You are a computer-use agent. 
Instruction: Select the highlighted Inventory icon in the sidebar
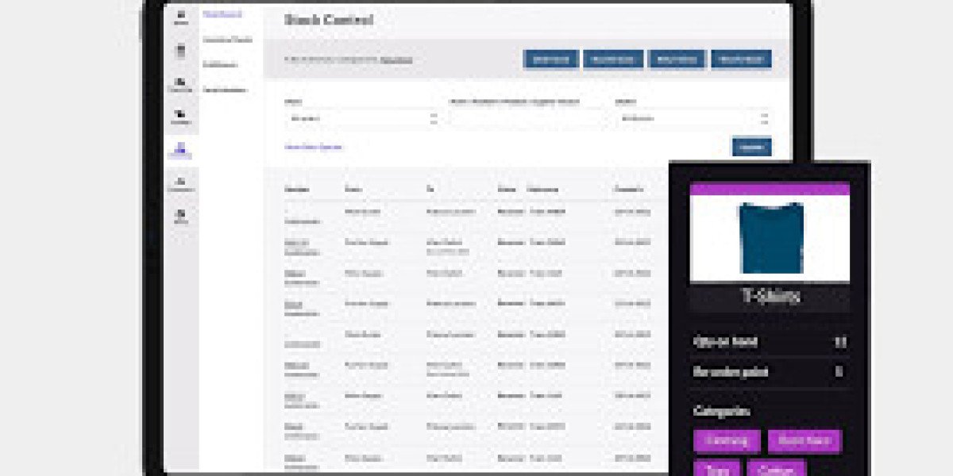(180, 148)
